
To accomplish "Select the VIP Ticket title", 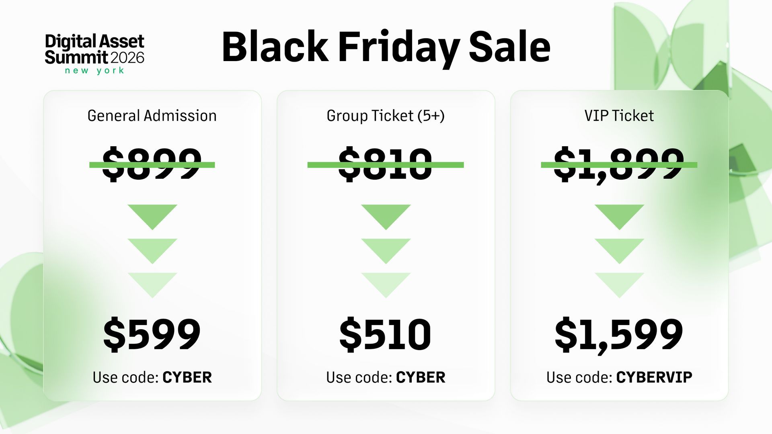I will pyautogui.click(x=619, y=116).
